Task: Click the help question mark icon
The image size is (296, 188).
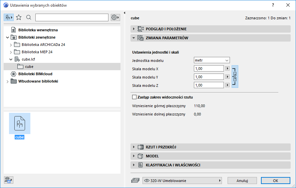Action: pos(273,5)
